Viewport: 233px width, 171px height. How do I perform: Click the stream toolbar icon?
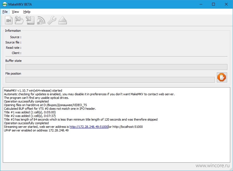pyautogui.click(x=41, y=20)
